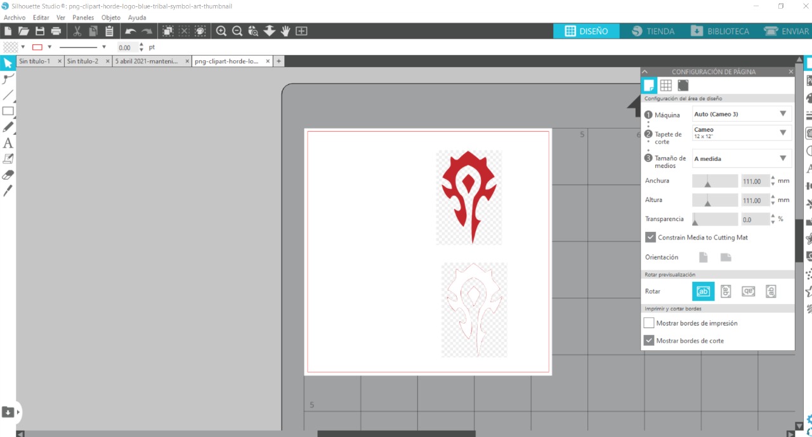Create a new document from toolbar

click(x=8, y=31)
